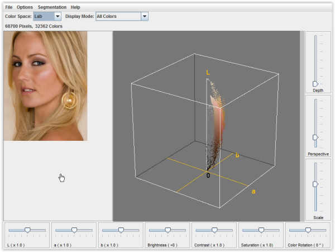The image size is (335, 252).
Task: Click the Lab color space field
Action: (x=44, y=17)
